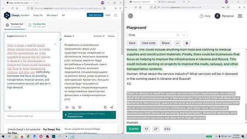The width and height of the screenshot is (247, 139).
Task: Expand the Russian target language dropdown
Action: point(69,36)
